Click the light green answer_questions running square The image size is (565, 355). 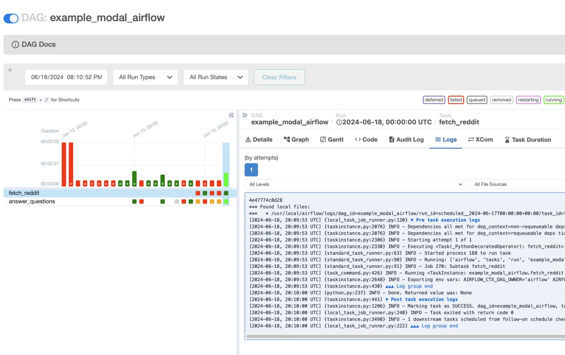(x=226, y=202)
